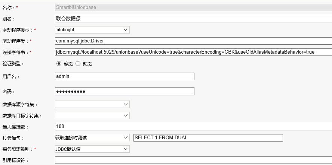Click the chevron arrow of 事务隔离级别 combo
Image resolution: width=332 pixels, height=165 pixels.
(126, 149)
